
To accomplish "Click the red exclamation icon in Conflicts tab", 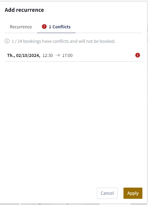I will (44, 27).
